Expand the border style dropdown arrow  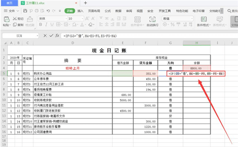click(62, 25)
